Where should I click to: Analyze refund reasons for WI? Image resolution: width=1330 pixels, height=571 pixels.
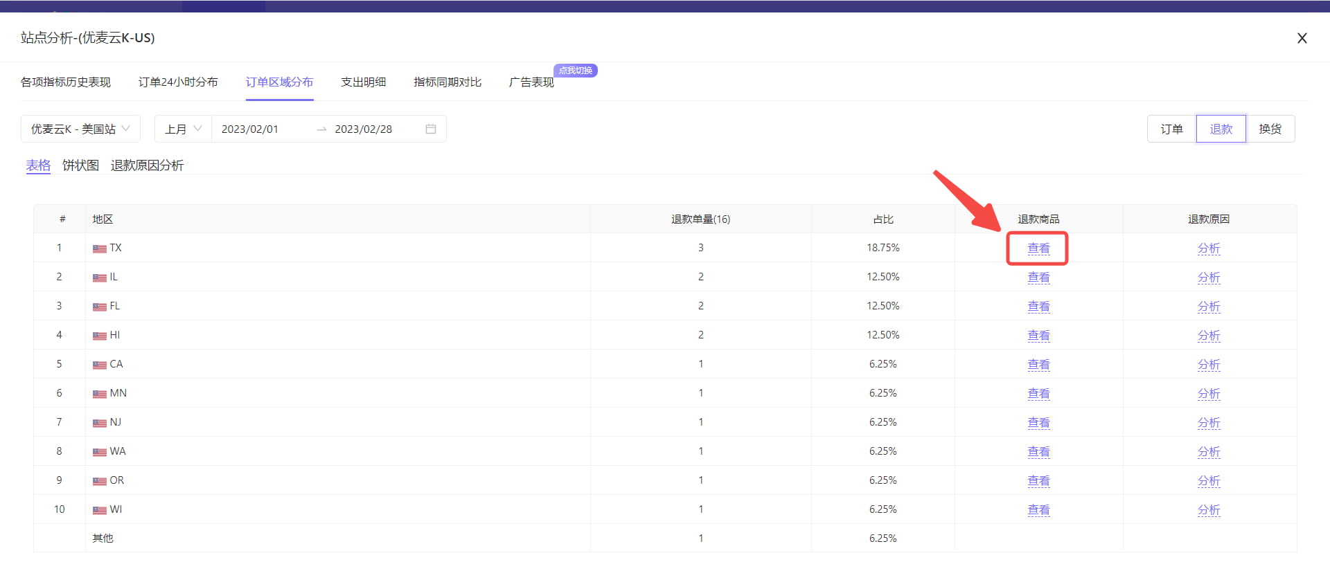[x=1209, y=509]
